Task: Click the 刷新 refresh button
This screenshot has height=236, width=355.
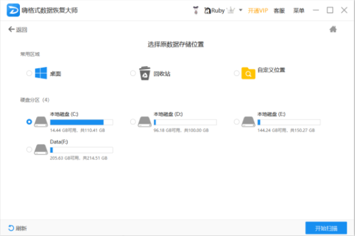Action: pos(17,228)
